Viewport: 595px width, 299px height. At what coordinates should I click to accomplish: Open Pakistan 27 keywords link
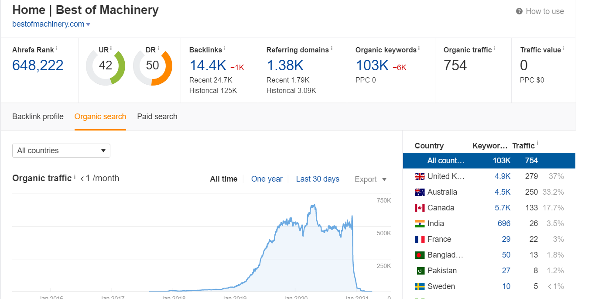tap(506, 271)
